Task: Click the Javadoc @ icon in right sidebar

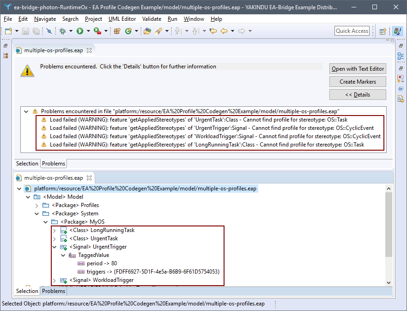Action: tap(401, 88)
